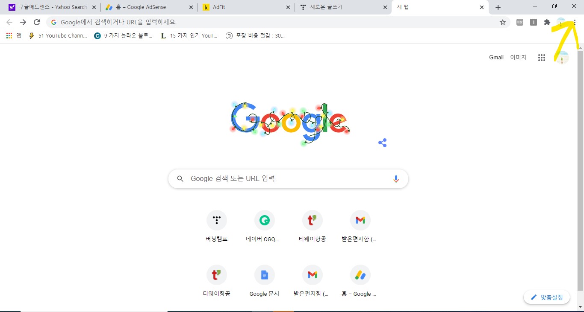Click the scrollbar down arrow
The width and height of the screenshot is (584, 312).
[x=580, y=307]
